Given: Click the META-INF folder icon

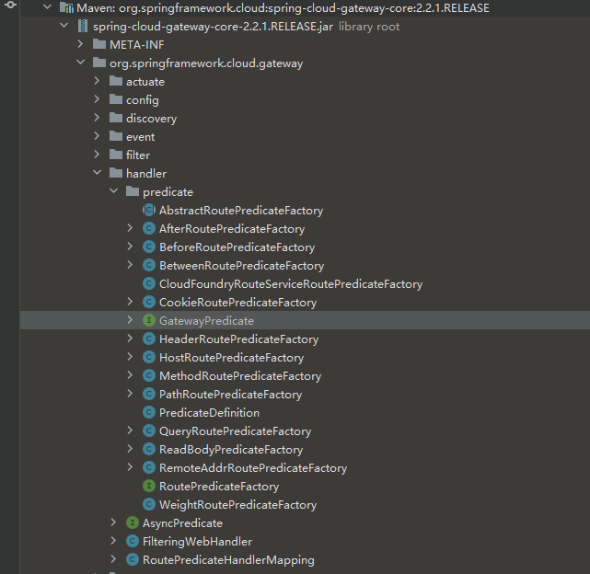Looking at the screenshot, I should coord(99,44).
